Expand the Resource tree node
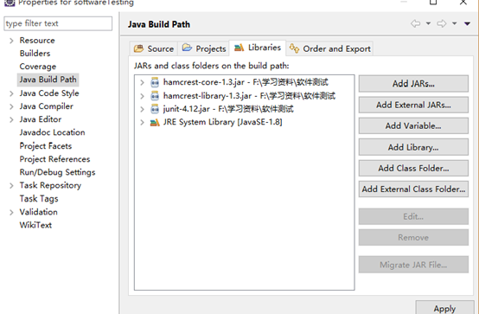The image size is (479, 314). [x=11, y=41]
